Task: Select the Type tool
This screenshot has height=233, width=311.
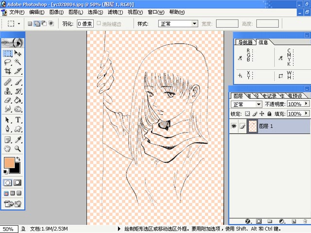Action: pos(18,120)
